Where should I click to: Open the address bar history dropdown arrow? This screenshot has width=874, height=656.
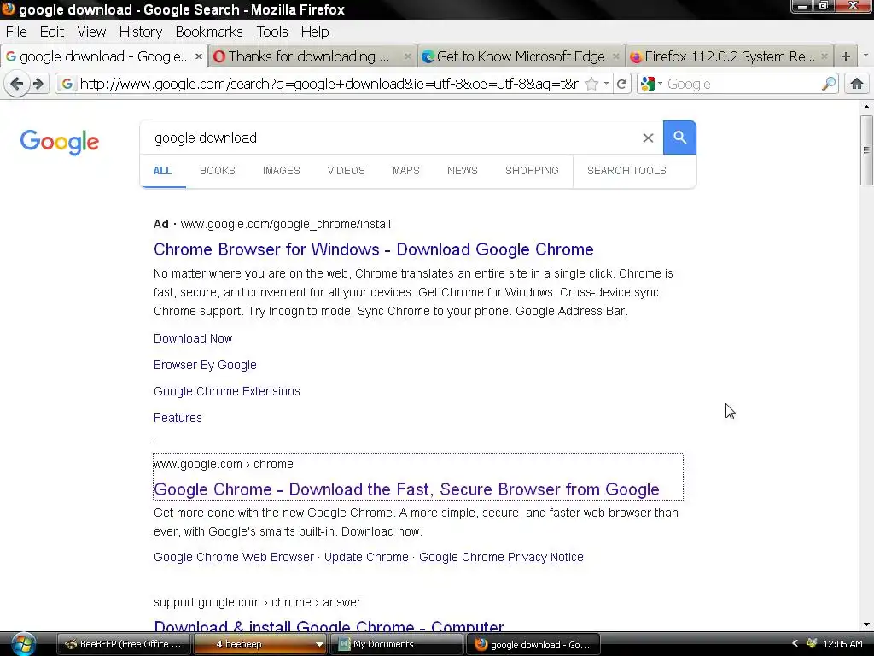(606, 84)
